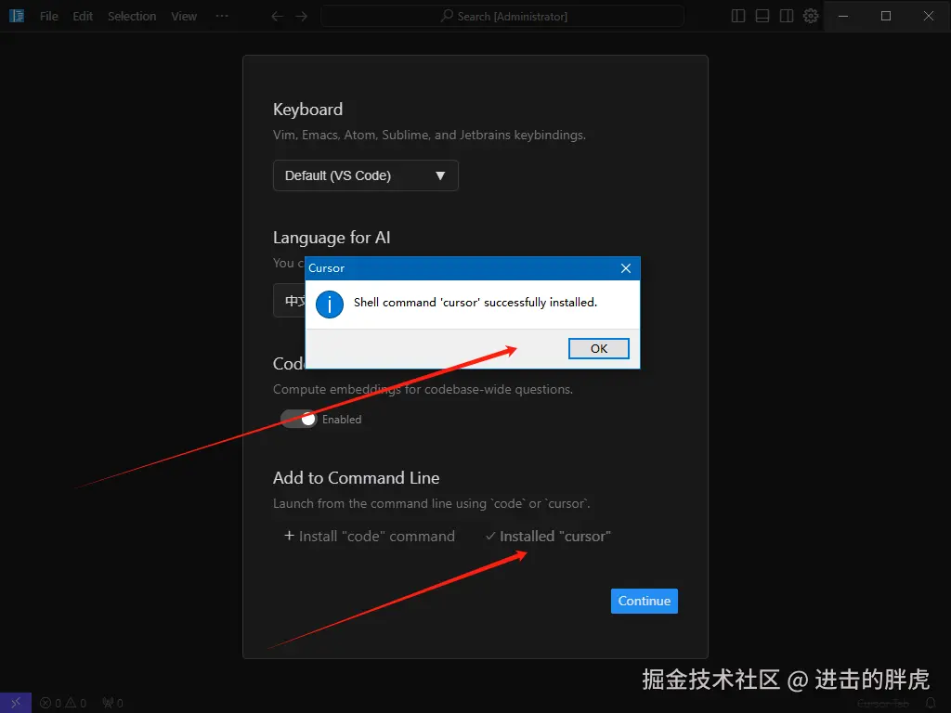Image resolution: width=951 pixels, height=713 pixels.
Task: Open the Edit menu
Action: (x=83, y=17)
